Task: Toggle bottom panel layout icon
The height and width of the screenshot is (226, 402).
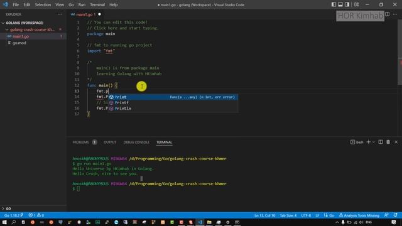Action: (340, 4)
